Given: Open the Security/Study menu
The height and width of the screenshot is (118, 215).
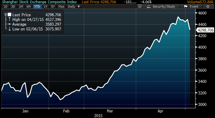Looking at the screenshot, I should point(161,6).
